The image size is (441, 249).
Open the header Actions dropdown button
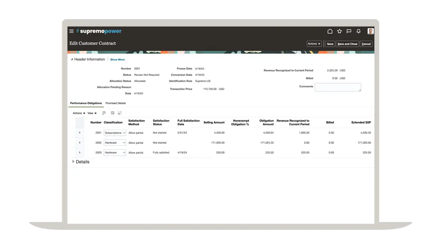(x=314, y=44)
